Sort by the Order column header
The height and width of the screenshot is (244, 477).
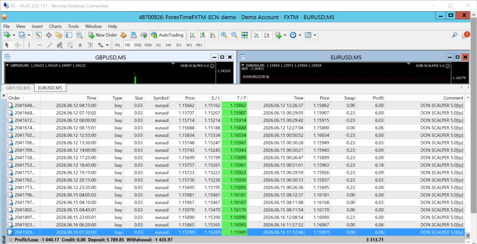pos(24,98)
